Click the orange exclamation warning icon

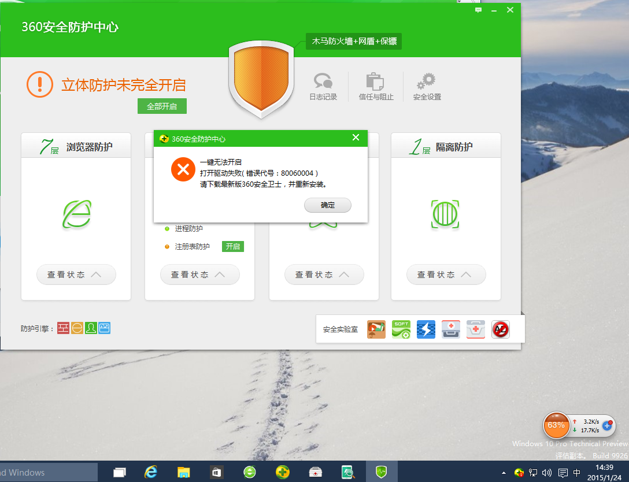tap(40, 84)
